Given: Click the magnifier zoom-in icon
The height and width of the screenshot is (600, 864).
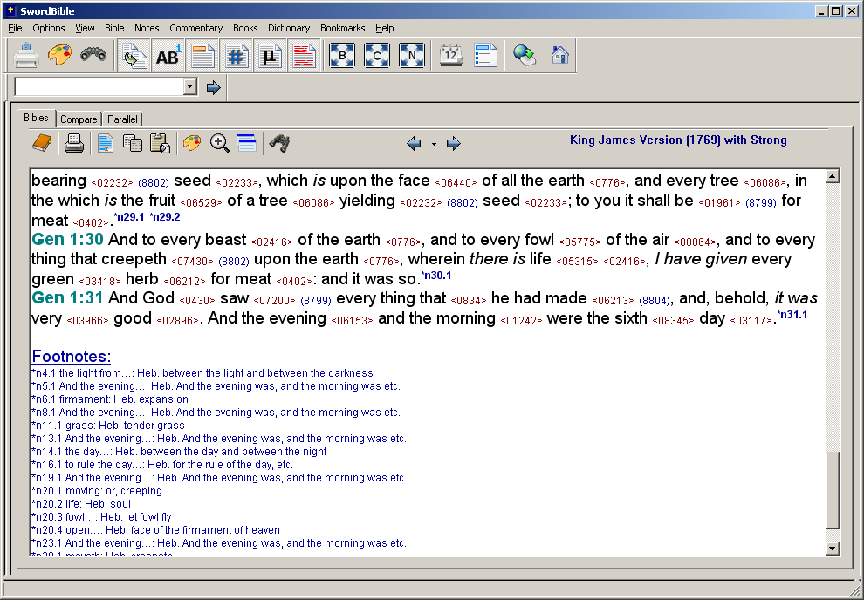Looking at the screenshot, I should 219,143.
